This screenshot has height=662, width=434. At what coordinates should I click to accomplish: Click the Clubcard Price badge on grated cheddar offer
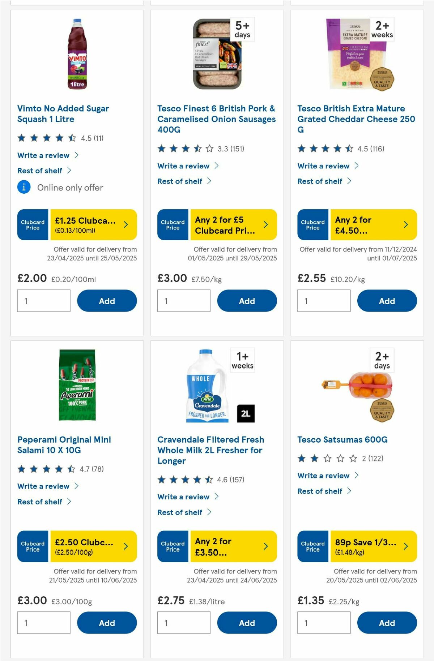point(312,224)
